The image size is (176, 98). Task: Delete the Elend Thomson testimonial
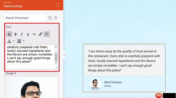(56, 18)
